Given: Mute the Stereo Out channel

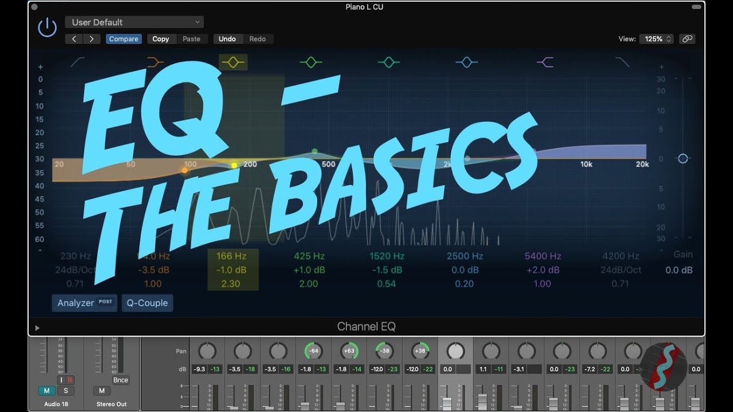Looking at the screenshot, I should (101, 391).
